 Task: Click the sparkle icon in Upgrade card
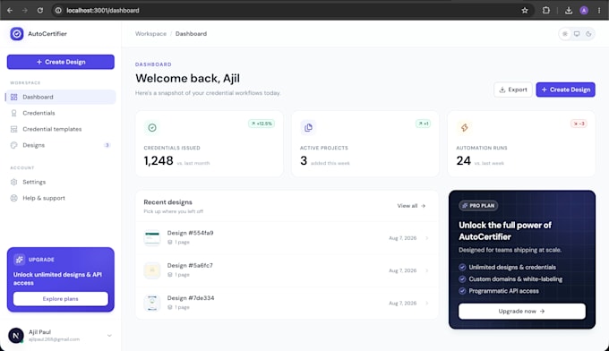click(x=20, y=260)
